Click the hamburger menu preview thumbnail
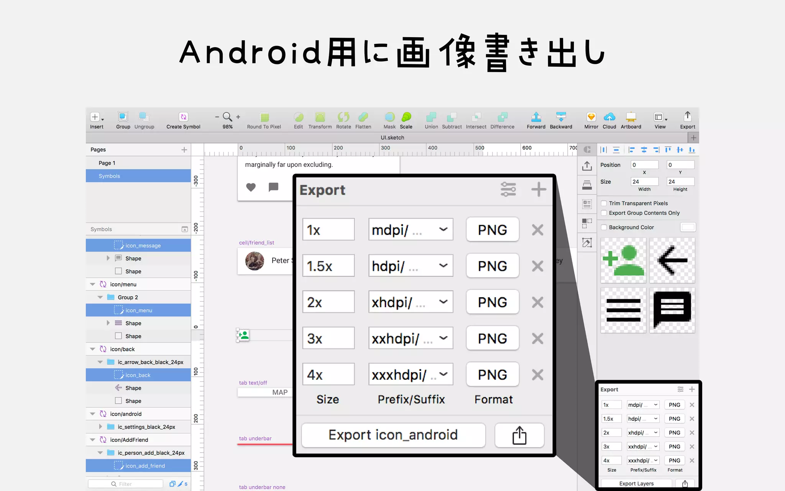The height and width of the screenshot is (491, 785). tap(623, 310)
